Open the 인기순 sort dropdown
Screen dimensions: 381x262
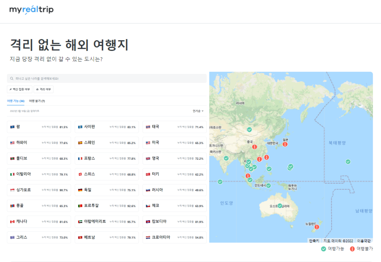(198, 111)
